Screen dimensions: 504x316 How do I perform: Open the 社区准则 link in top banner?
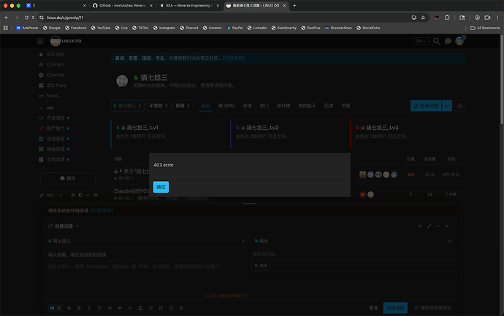[x=234, y=58]
